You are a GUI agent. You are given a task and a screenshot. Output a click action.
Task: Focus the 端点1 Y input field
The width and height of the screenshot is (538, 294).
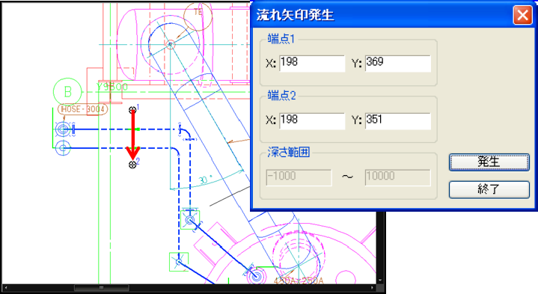397,64
